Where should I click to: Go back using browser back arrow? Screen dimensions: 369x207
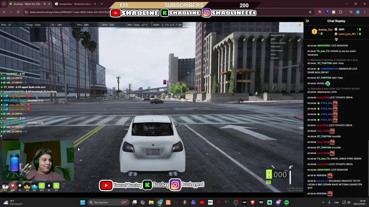click(x=4, y=12)
